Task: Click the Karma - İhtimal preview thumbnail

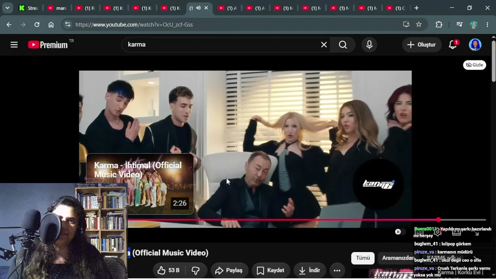Action: [140, 184]
